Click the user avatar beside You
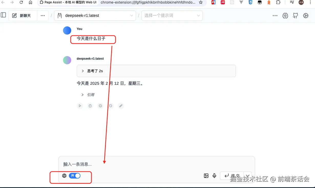Screen dimensions: 315x188 (x=67, y=30)
